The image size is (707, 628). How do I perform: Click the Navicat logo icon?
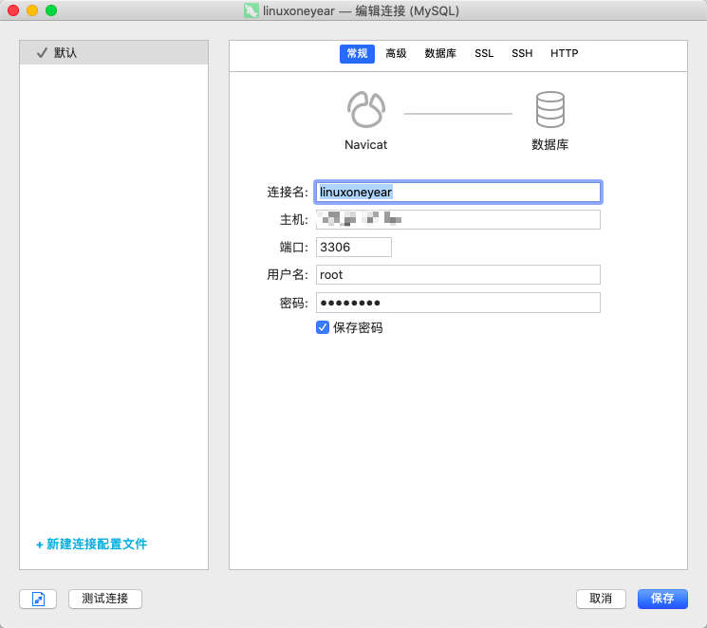click(x=365, y=110)
